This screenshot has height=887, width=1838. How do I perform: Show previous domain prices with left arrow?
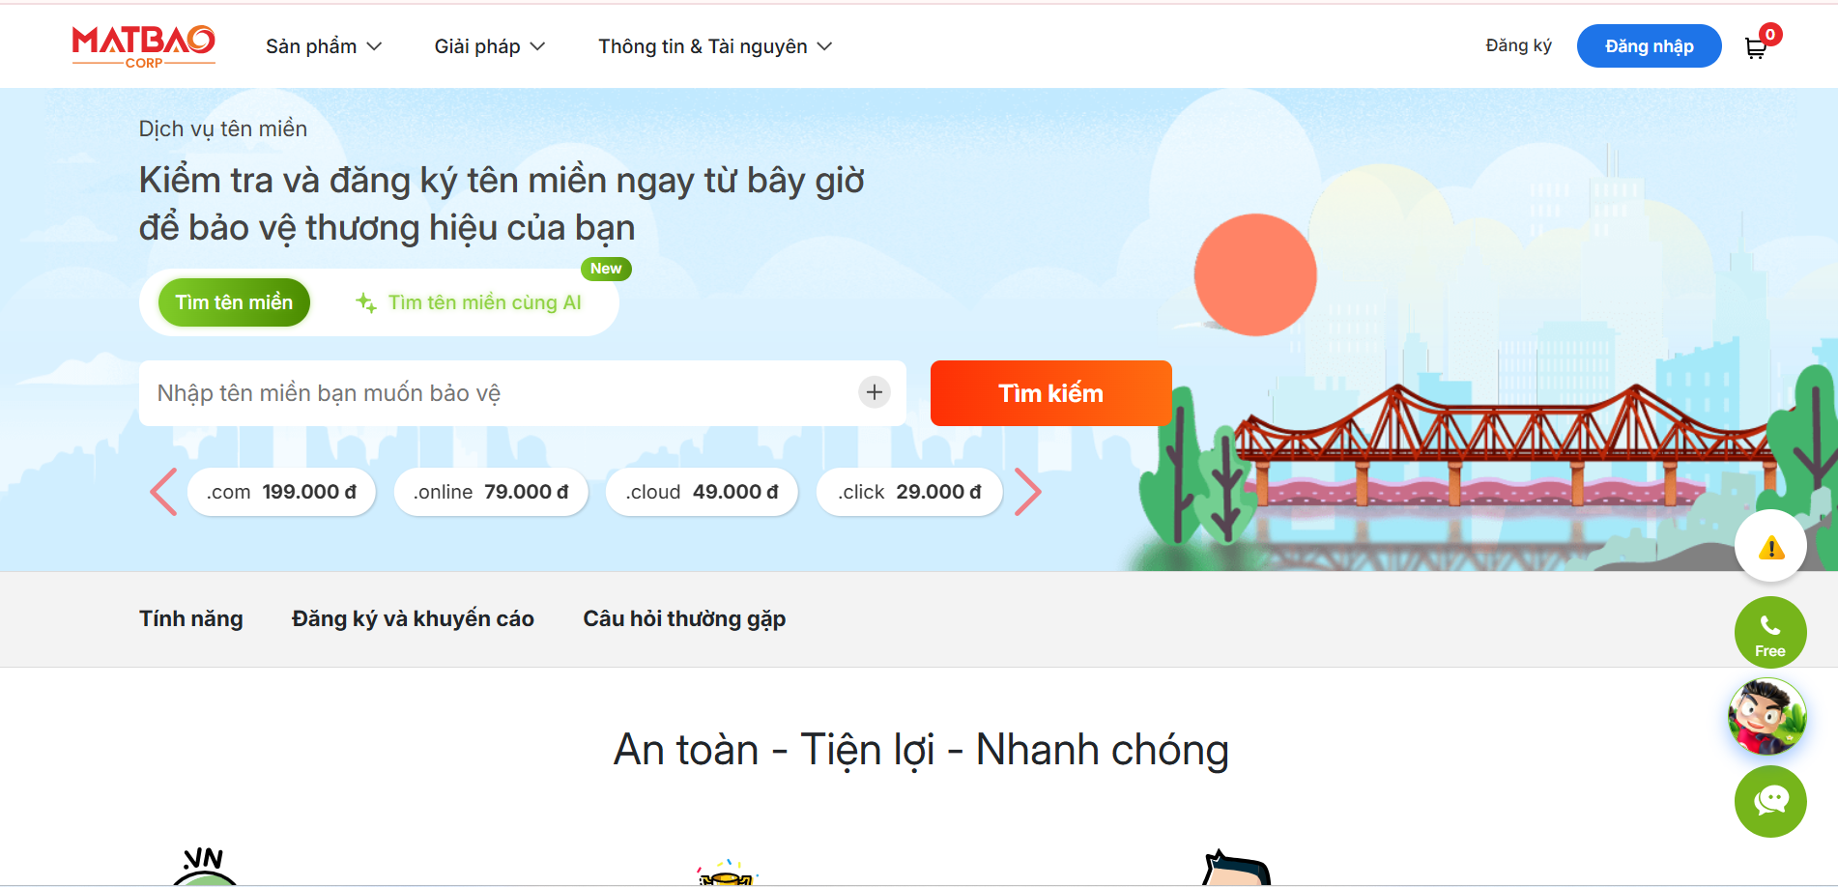tap(163, 492)
